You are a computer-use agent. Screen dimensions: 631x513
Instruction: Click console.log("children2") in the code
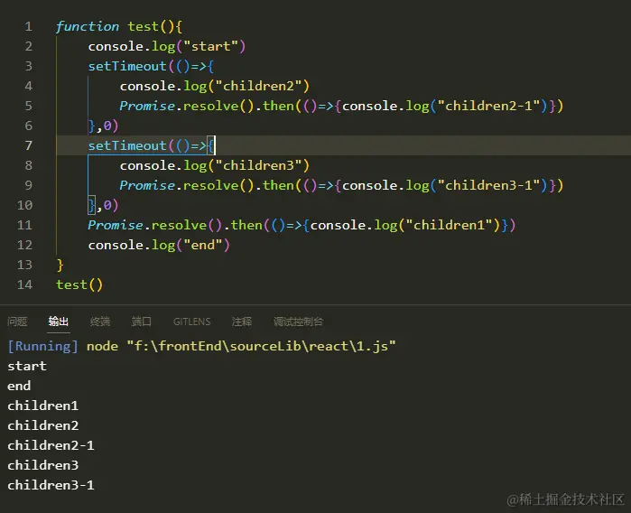[x=215, y=86]
